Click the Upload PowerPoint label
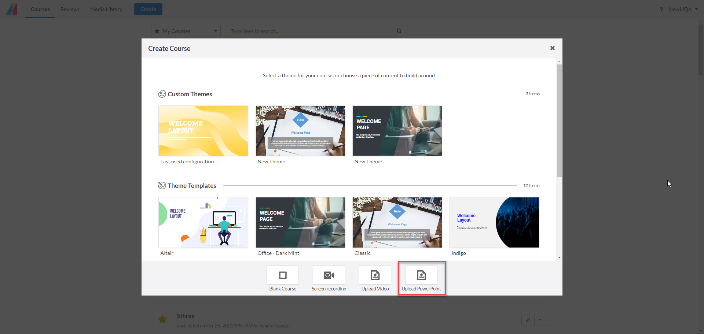The image size is (704, 334). pos(421,289)
